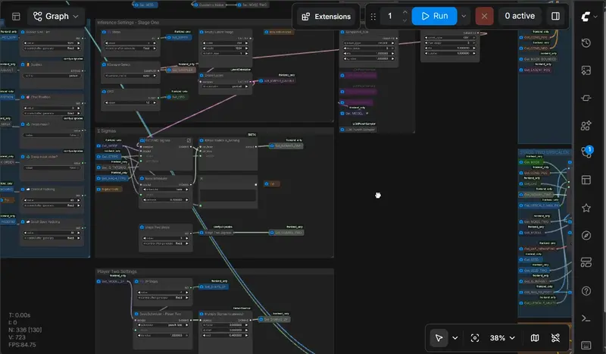Toggle link visibility
Viewport: 606px width, 354px height.
[x=555, y=338]
